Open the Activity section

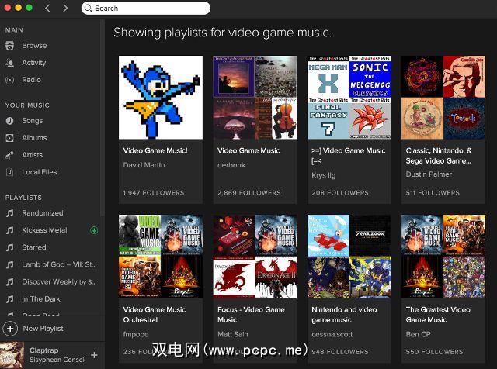(x=34, y=63)
